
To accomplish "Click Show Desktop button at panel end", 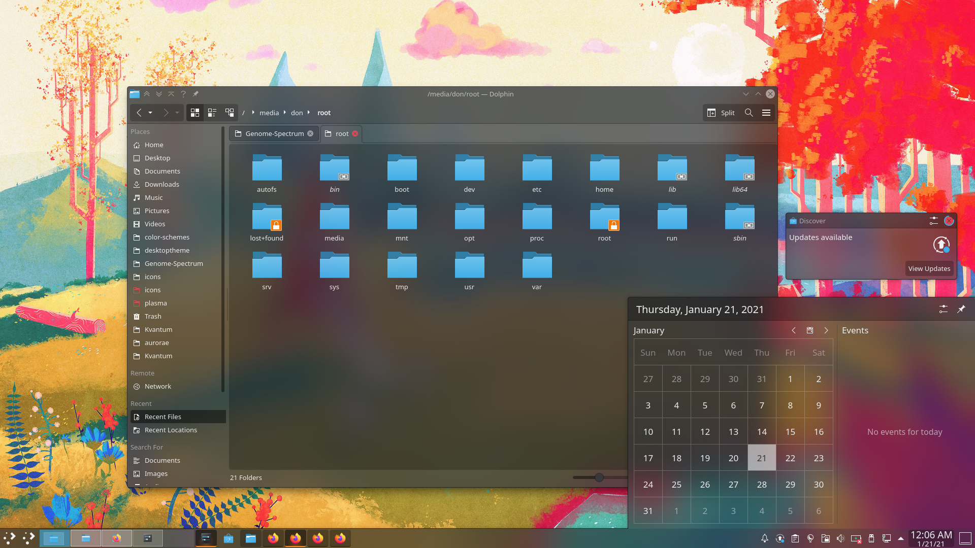I will pos(965,538).
